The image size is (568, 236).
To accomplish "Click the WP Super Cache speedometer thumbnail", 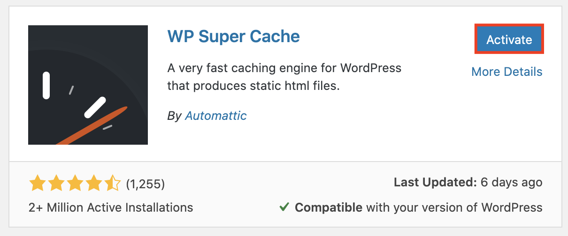I will (x=88, y=85).
